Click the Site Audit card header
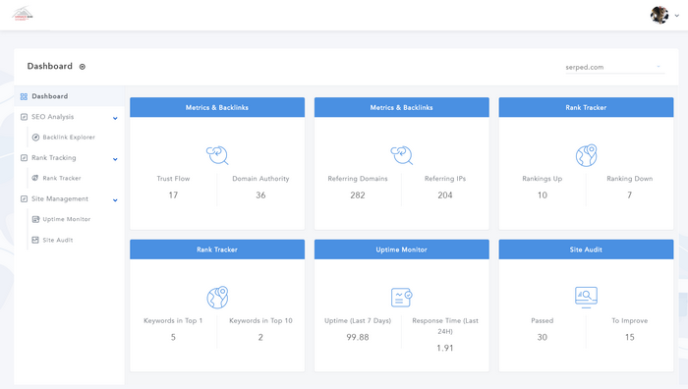Screen dimensions: 688x389 tap(586, 250)
